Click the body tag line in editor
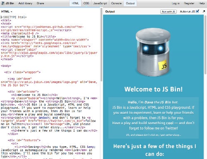This screenshot has height=159, width=207. tap(6, 66)
